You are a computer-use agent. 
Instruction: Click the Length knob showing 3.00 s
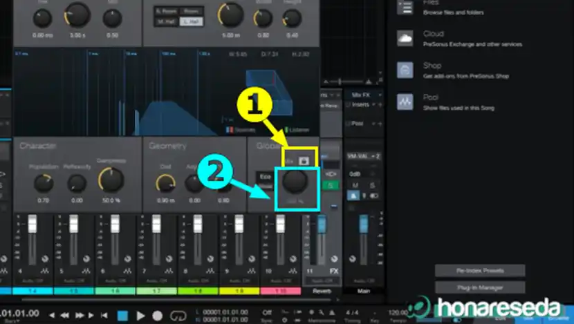[77, 15]
